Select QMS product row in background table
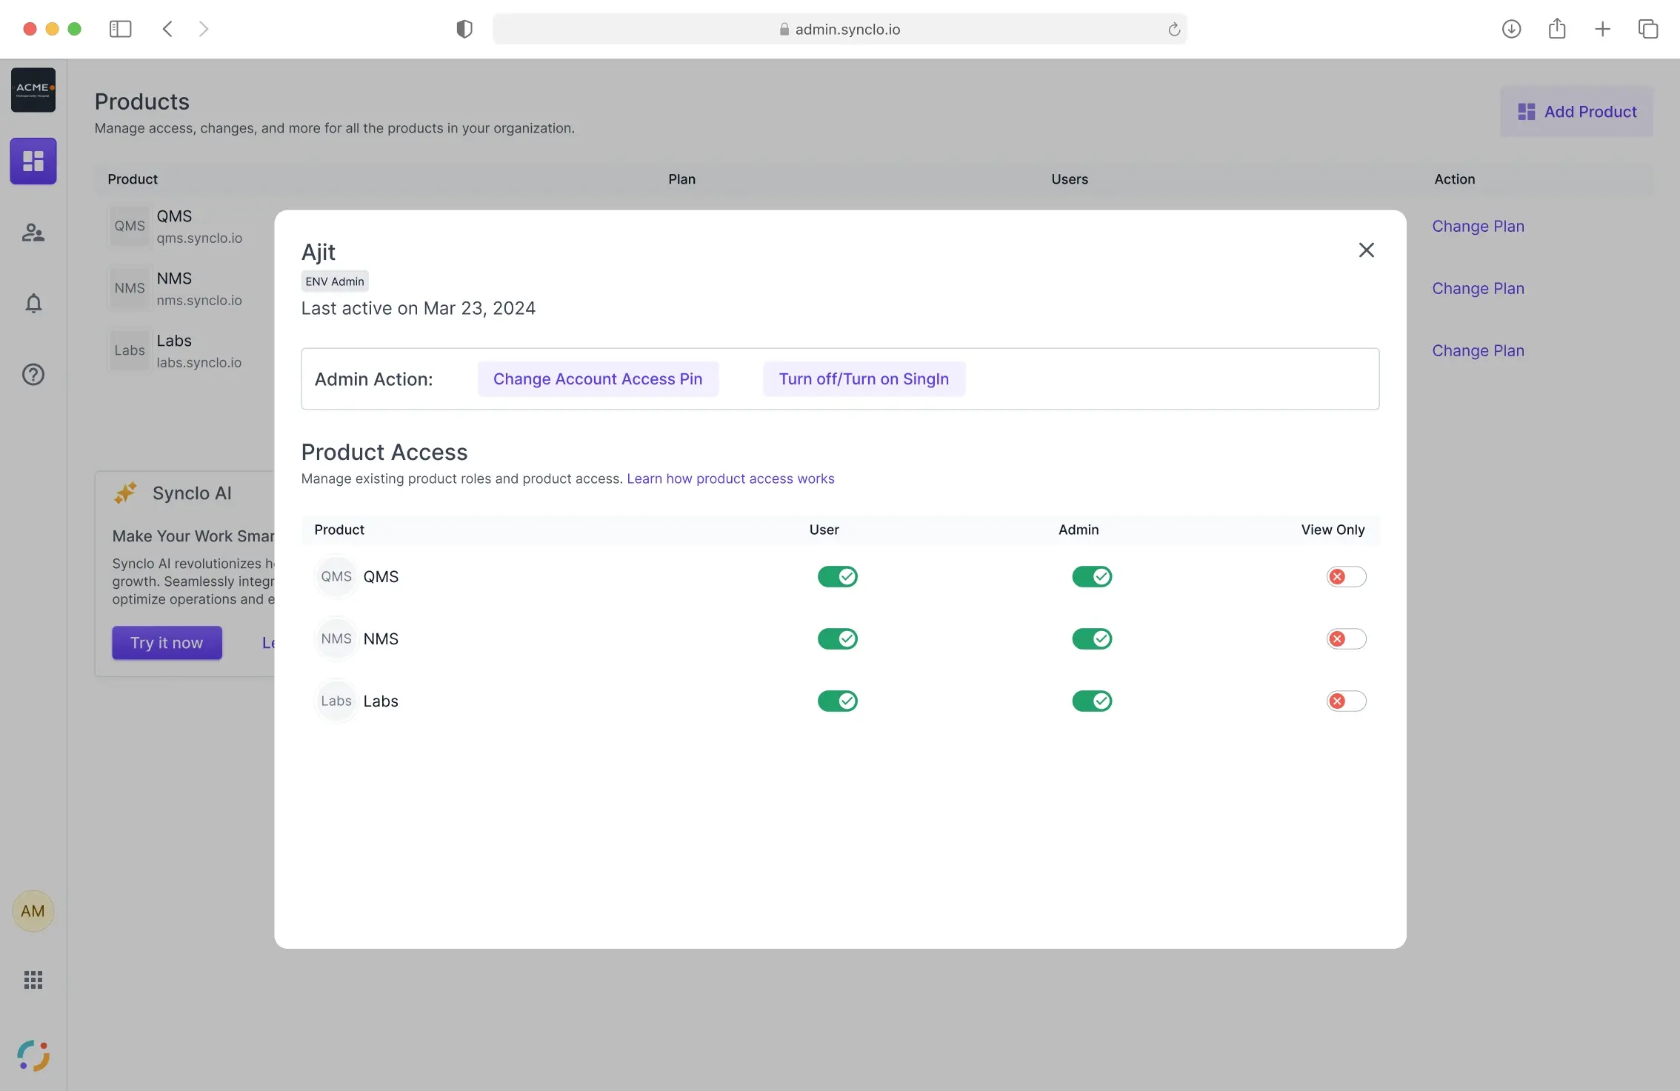 tap(874, 226)
